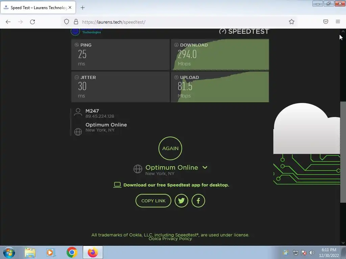This screenshot has height=259, width=346.
Task: Share result on Facebook
Action: click(198, 201)
